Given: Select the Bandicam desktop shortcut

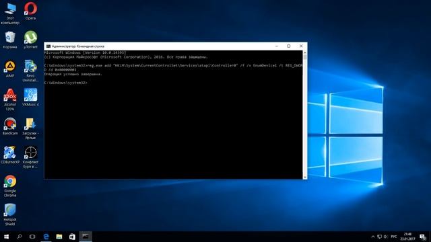Looking at the screenshot, I should coord(10,126).
